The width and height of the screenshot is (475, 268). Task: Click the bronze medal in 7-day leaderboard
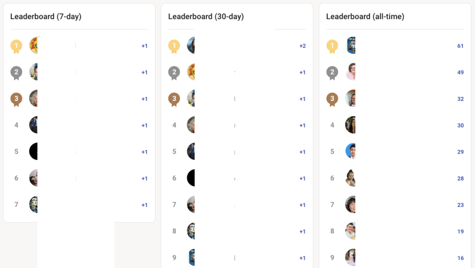click(x=16, y=99)
